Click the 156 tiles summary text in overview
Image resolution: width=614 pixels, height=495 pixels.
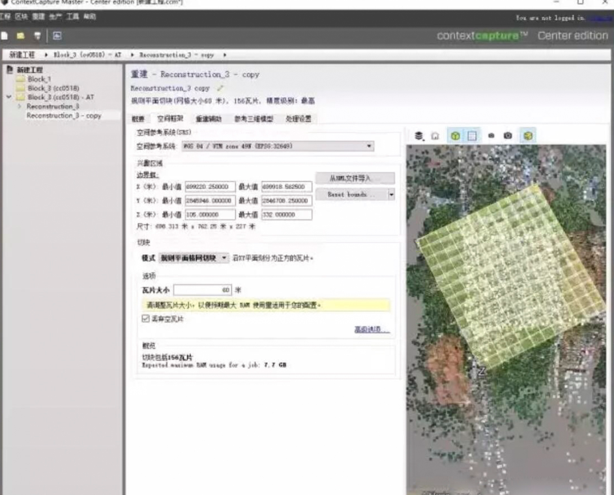coord(168,357)
